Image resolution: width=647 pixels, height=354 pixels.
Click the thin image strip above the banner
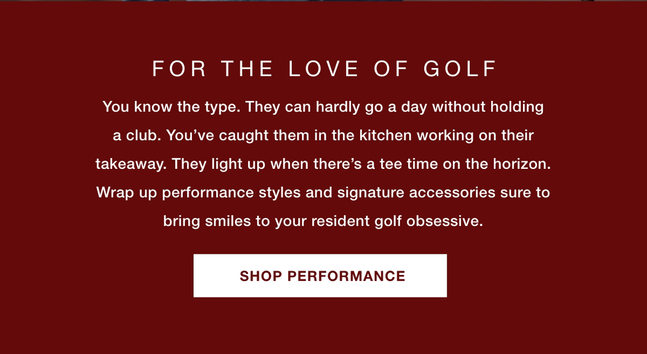(323, 1)
